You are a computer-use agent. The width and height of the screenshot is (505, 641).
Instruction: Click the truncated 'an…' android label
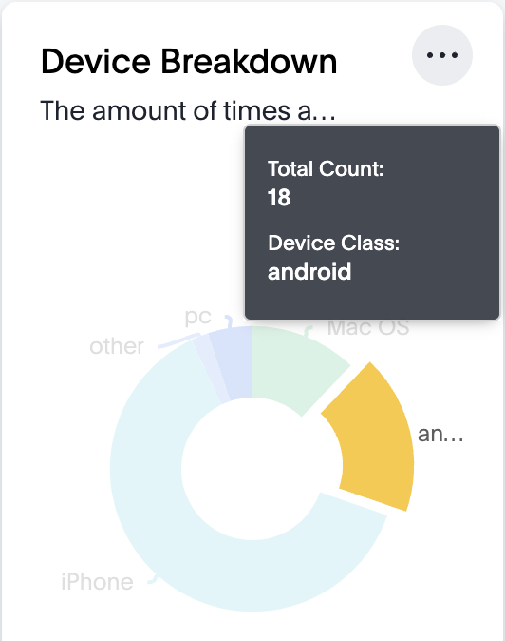pyautogui.click(x=440, y=434)
